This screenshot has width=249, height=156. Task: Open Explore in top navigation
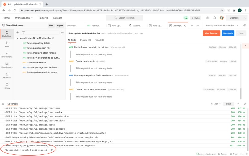point(58,18)
